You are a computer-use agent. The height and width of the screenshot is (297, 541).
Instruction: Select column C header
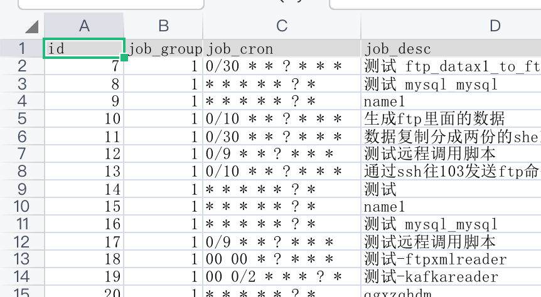(x=282, y=26)
